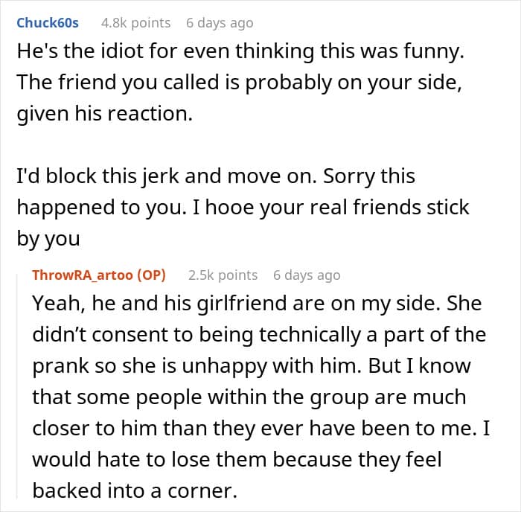Open the timestamp permalink on Chuck60s' comment

220,23
